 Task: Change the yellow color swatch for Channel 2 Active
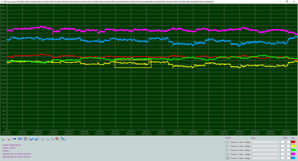coord(293,146)
